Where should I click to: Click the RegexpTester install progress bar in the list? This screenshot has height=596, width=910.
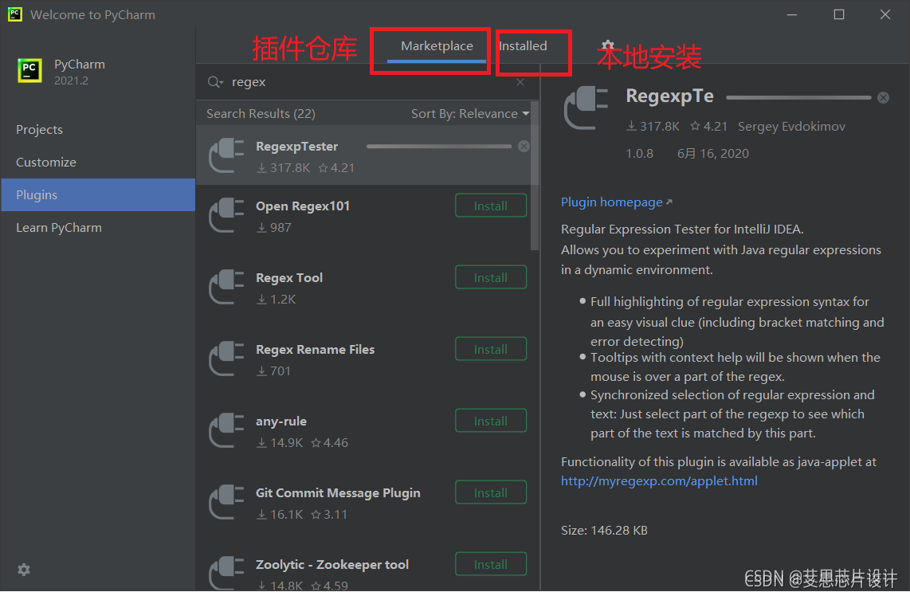(x=439, y=147)
